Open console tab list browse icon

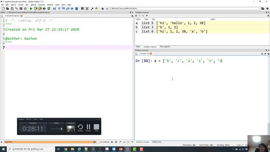tap(136, 54)
